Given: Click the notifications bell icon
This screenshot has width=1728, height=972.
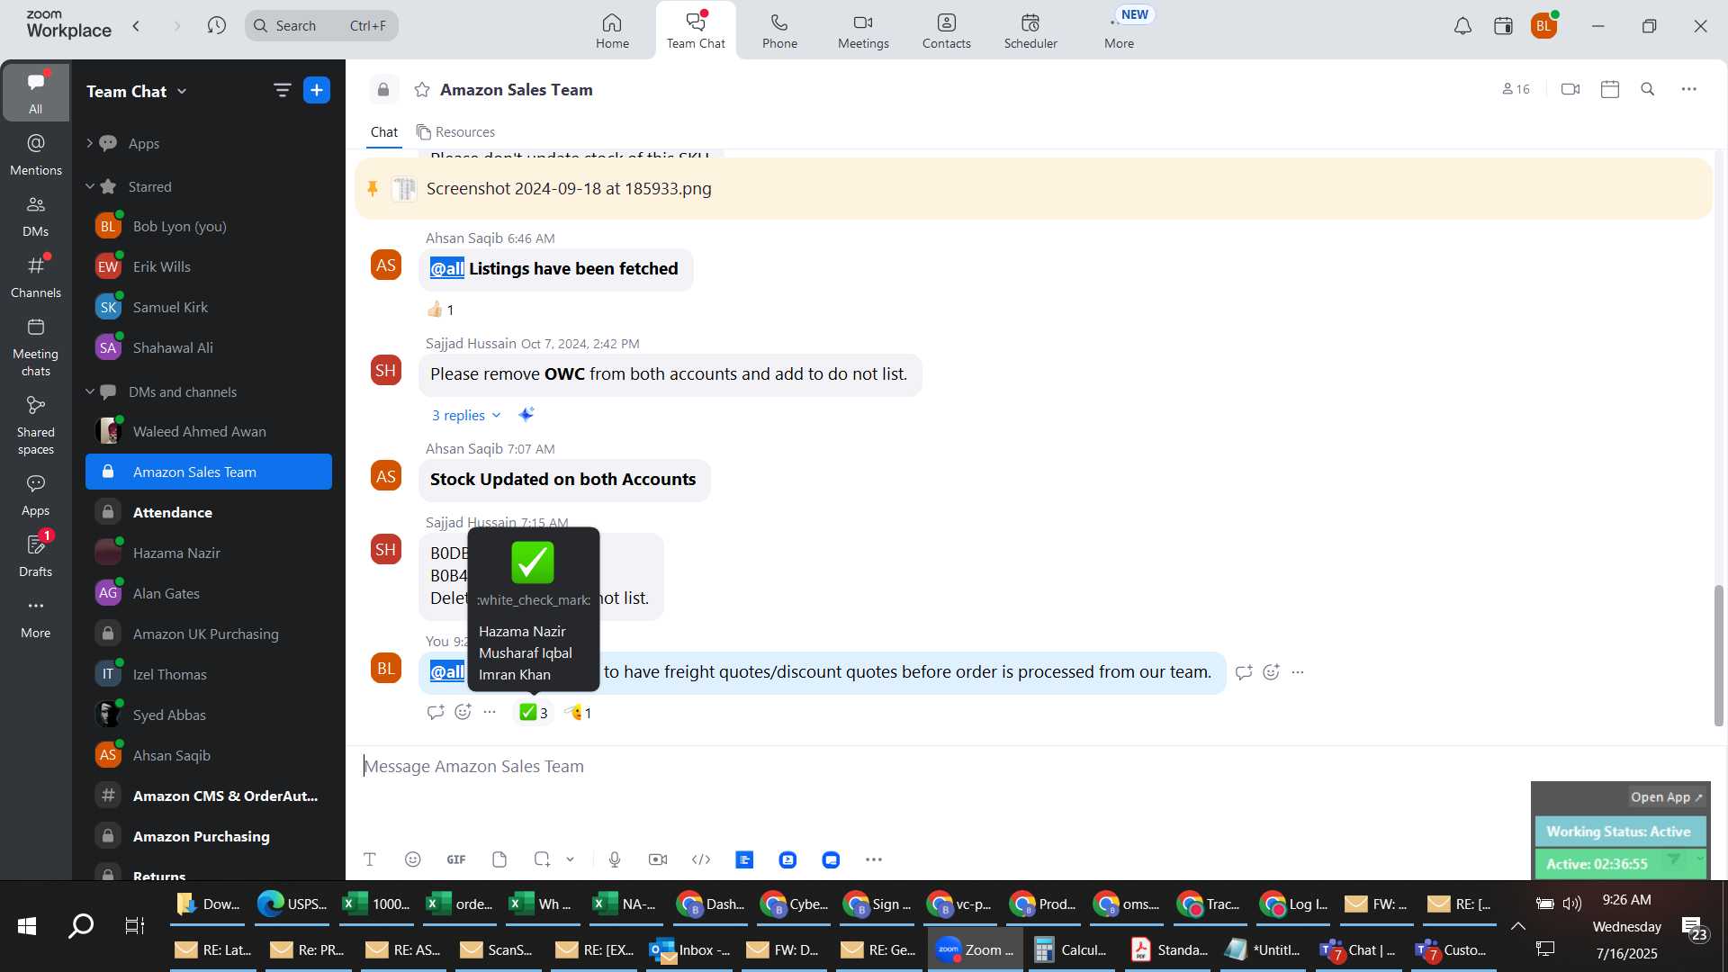Looking at the screenshot, I should [1462, 26].
